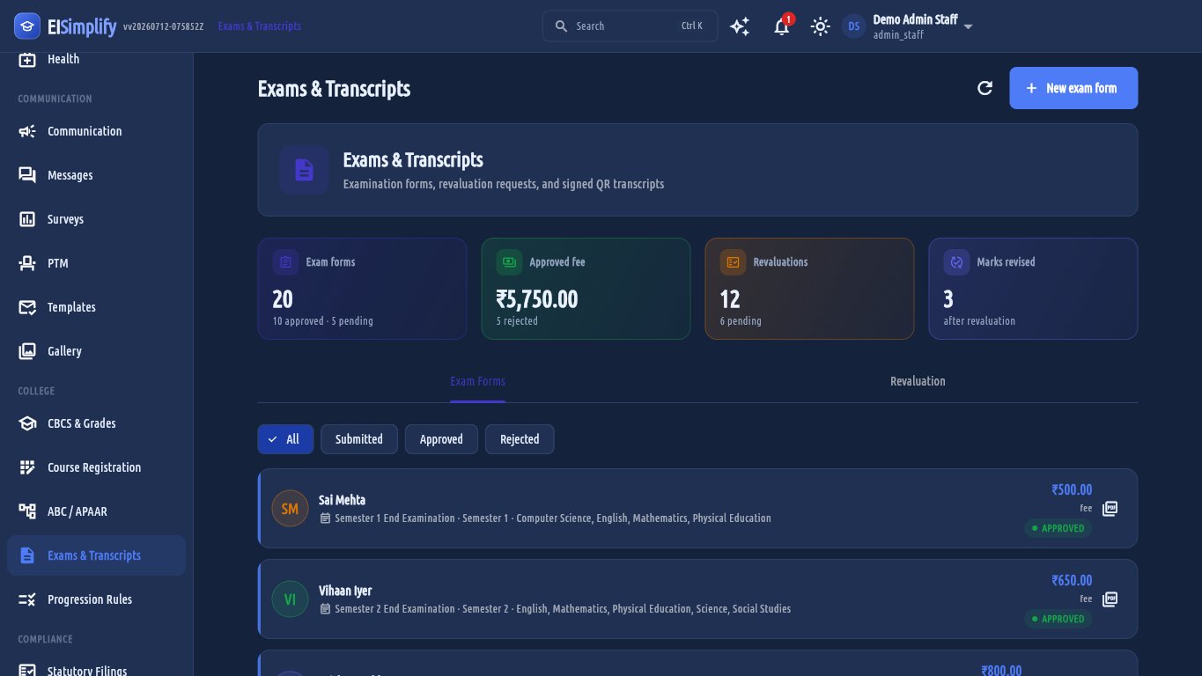Open the Course Registration icon
Screen dimensions: 1202x676
click(27, 467)
